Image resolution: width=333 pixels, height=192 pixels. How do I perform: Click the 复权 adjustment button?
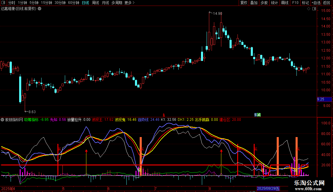244,3
